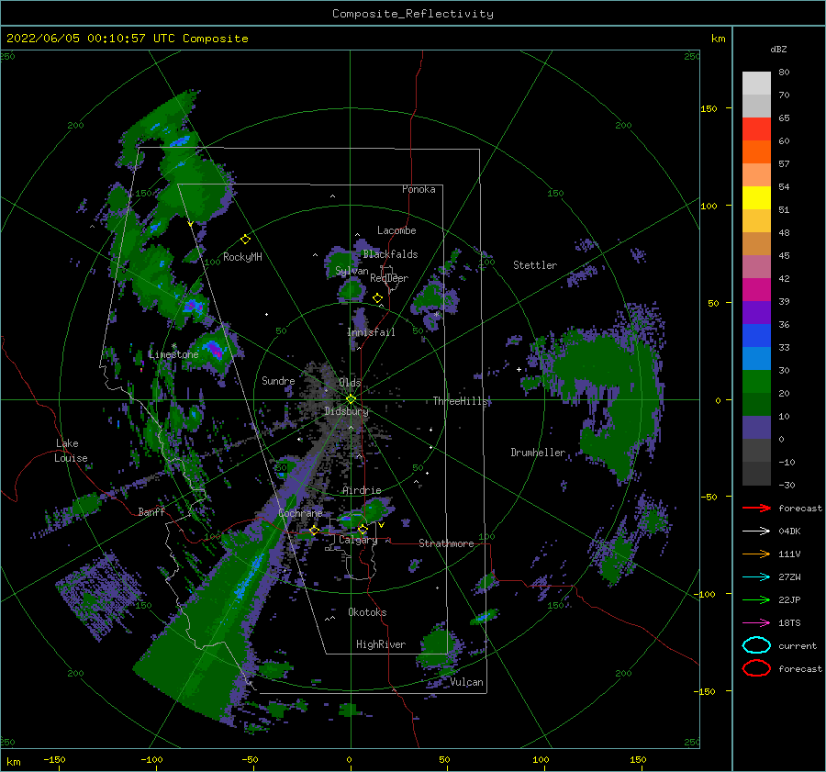The image size is (826, 772).
Task: Select the white 04DK arrow symbol
Action: pos(756,531)
